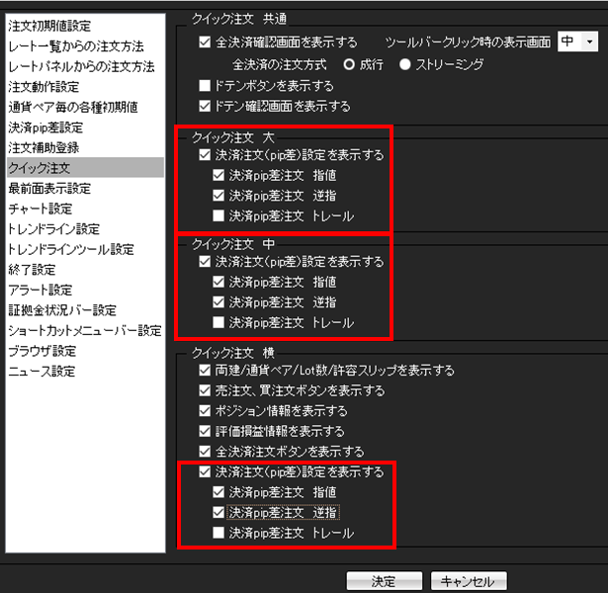This screenshot has height=593, width=608.
Task: Toggle 全決済確認画面を表示する checkbox
Action: 205,42
